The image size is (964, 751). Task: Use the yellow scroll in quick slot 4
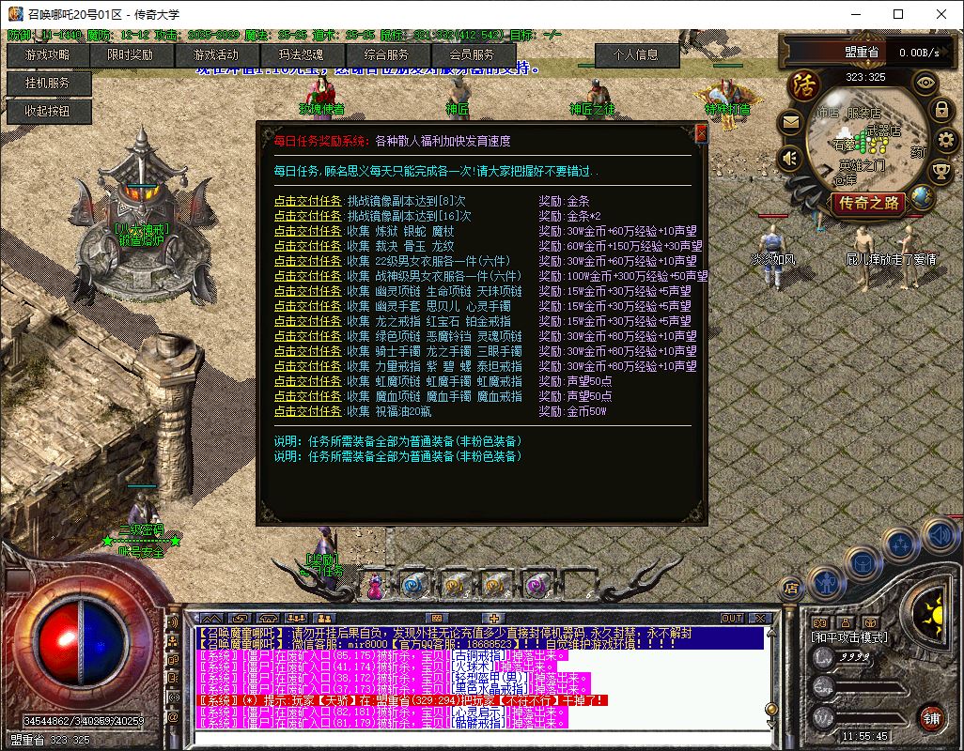tap(496, 585)
